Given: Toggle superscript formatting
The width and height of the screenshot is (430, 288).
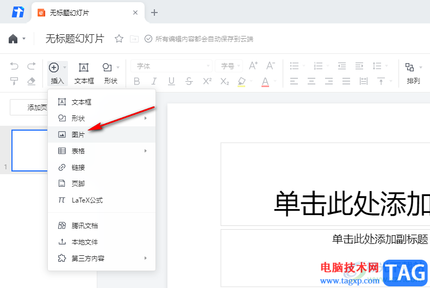Looking at the screenshot, I should (x=207, y=81).
